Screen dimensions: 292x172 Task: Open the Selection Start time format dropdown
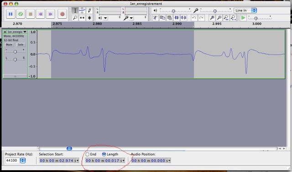(78, 161)
